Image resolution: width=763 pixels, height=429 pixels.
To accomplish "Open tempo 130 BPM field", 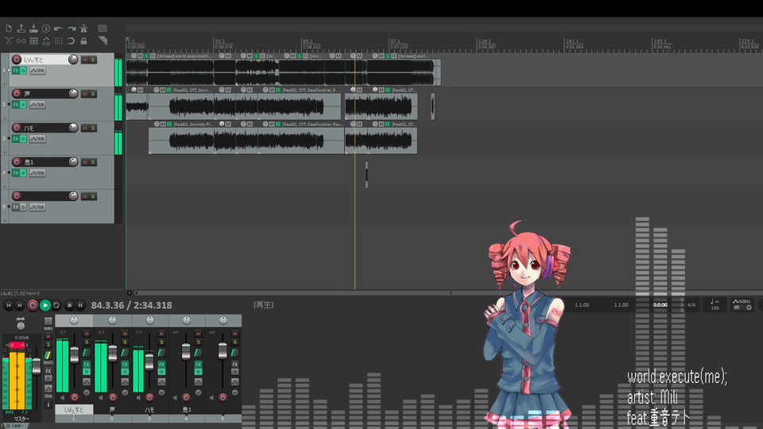I will (x=715, y=304).
